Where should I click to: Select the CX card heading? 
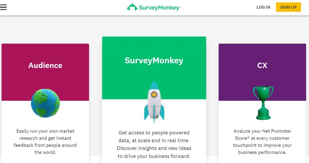pyautogui.click(x=262, y=65)
